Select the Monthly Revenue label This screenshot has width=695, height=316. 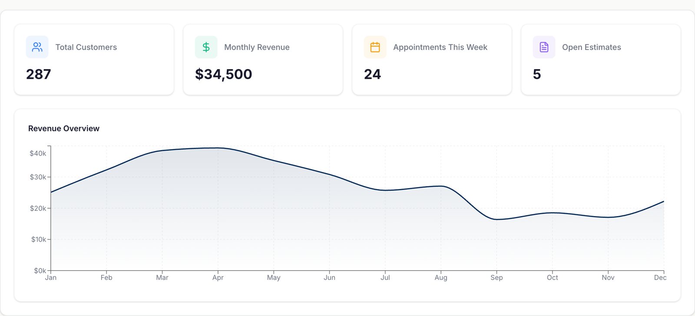pos(257,47)
